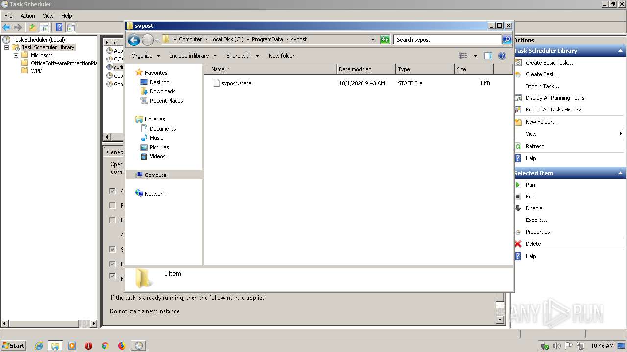627x352 pixels.
Task: Show the preview pane icon
Action: pos(488,56)
